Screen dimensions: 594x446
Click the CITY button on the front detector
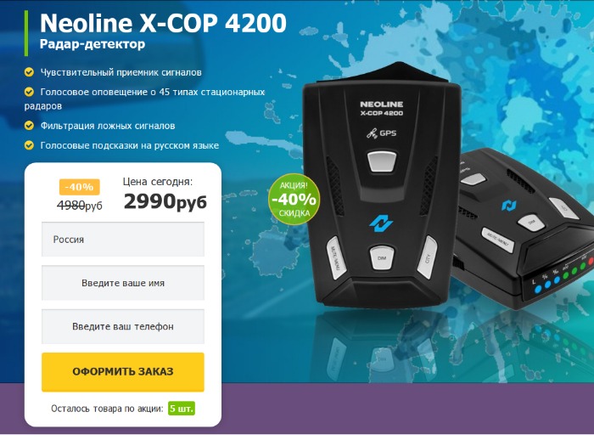pyautogui.click(x=428, y=257)
